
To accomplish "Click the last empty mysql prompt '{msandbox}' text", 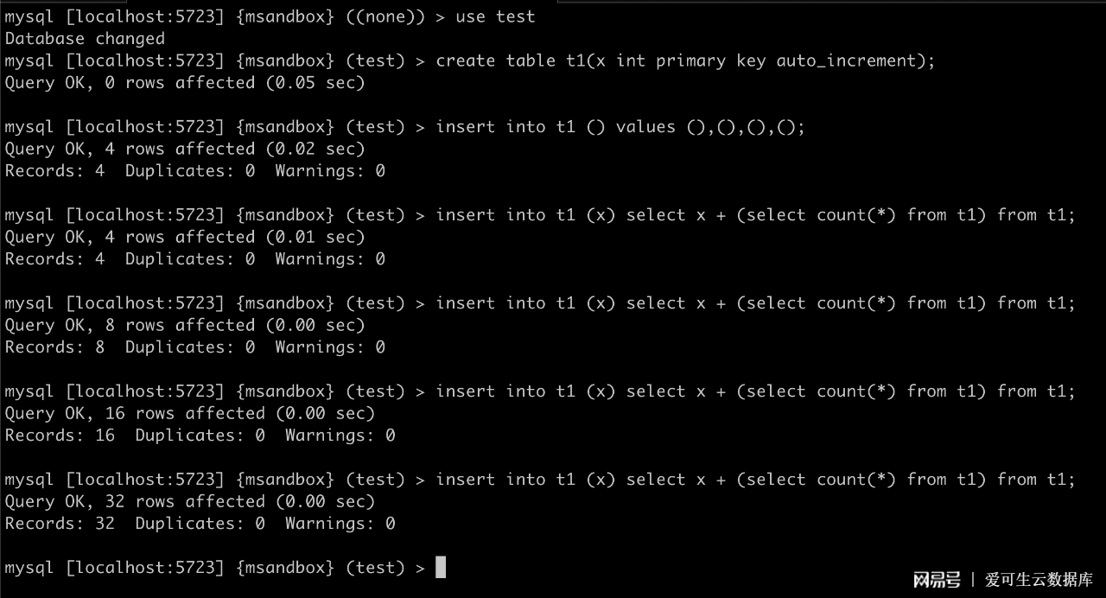I will click(x=285, y=568).
